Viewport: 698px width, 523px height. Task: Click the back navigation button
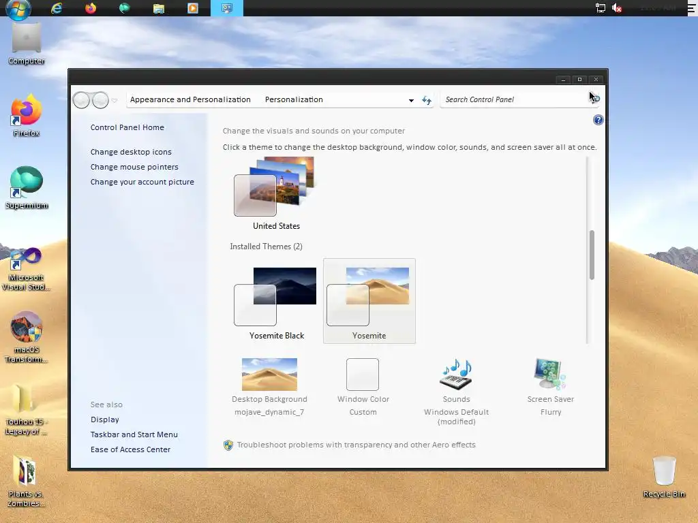point(82,100)
